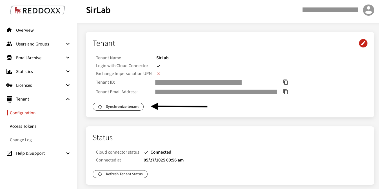Edit tenant with the red pencil icon
The height and width of the screenshot is (189, 379).
[x=363, y=43]
